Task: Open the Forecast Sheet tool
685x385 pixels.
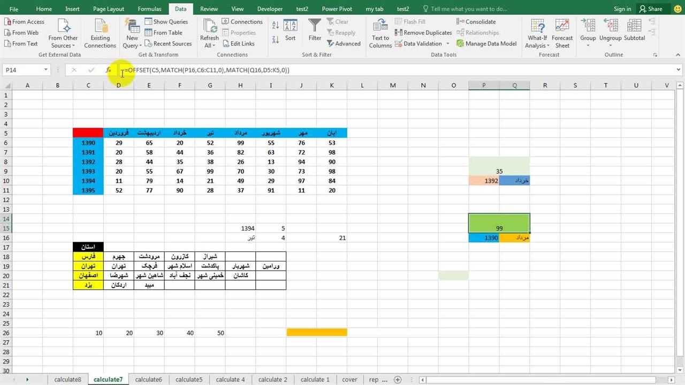Action: (562, 33)
